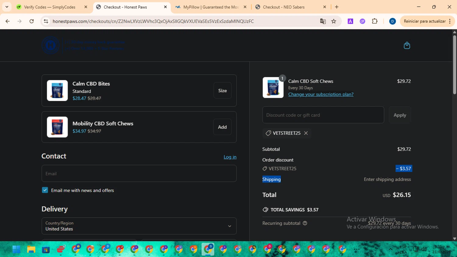Open the taskbar clock and date

[x=441, y=249]
